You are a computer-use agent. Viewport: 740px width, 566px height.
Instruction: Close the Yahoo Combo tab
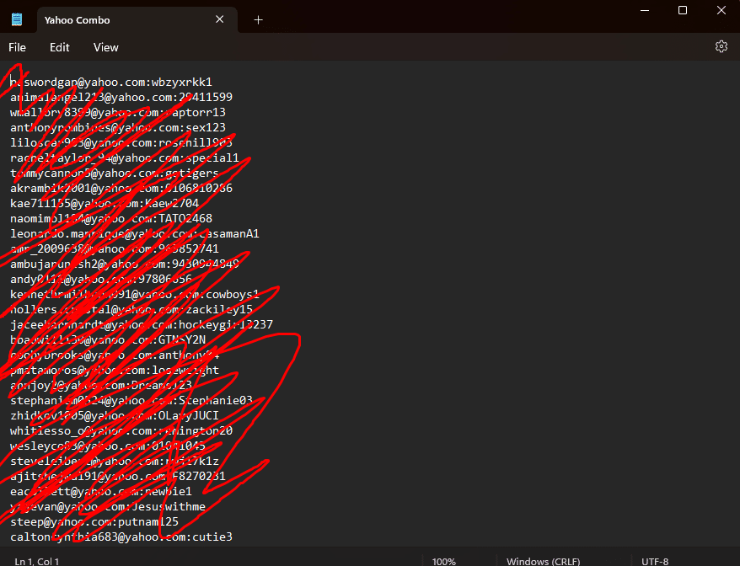click(219, 19)
